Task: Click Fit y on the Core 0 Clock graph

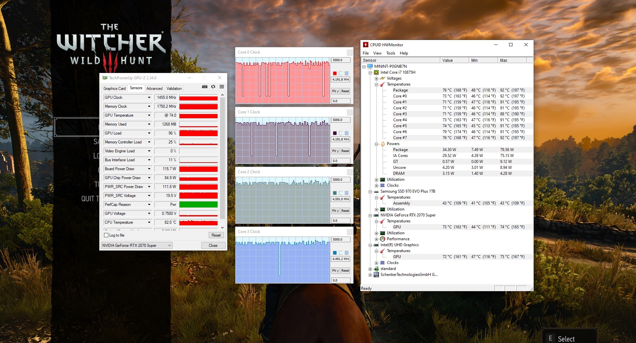Action: tap(335, 91)
